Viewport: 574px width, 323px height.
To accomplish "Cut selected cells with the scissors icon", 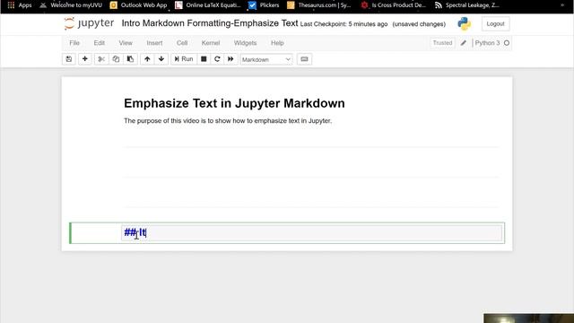I will click(101, 59).
